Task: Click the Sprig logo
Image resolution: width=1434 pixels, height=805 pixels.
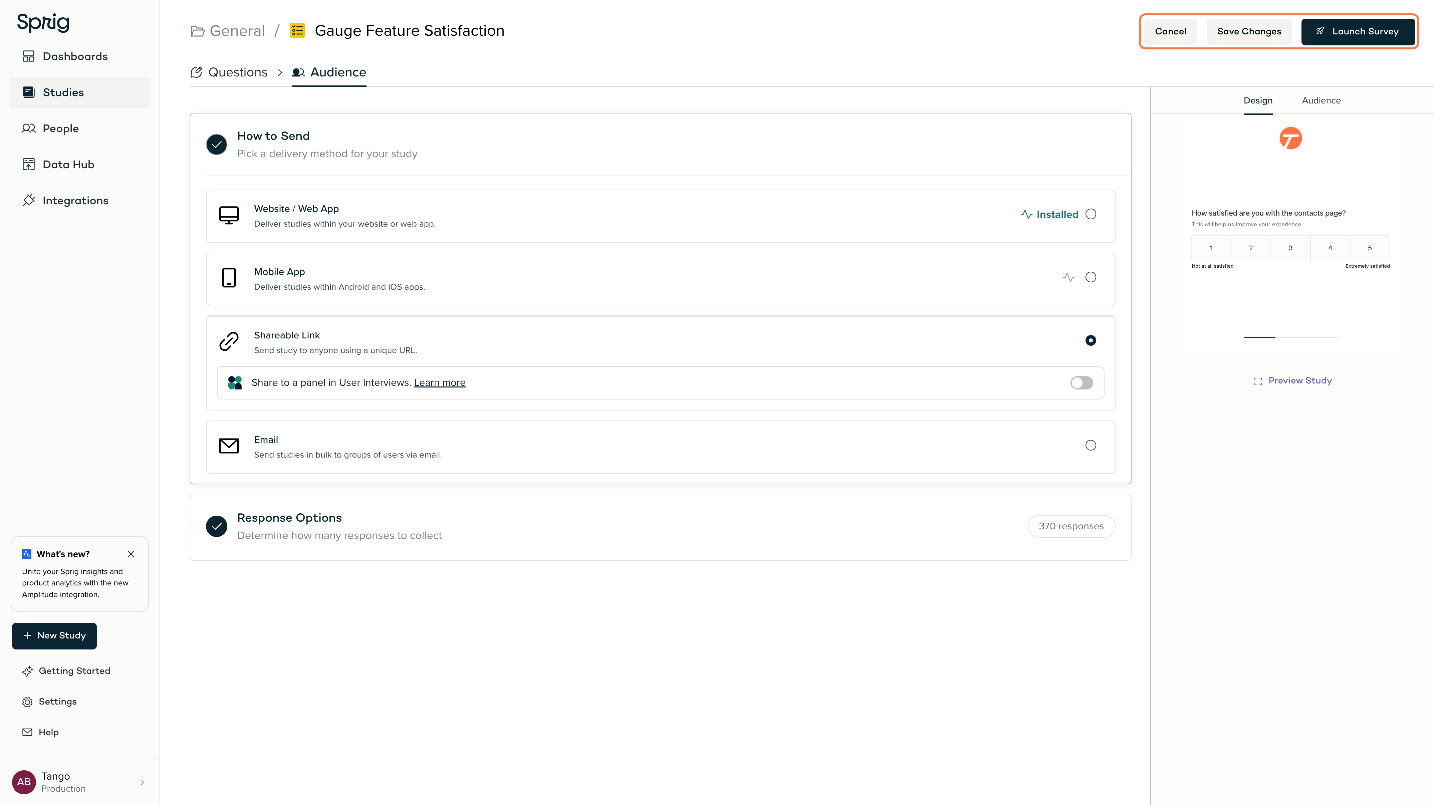Action: (43, 22)
